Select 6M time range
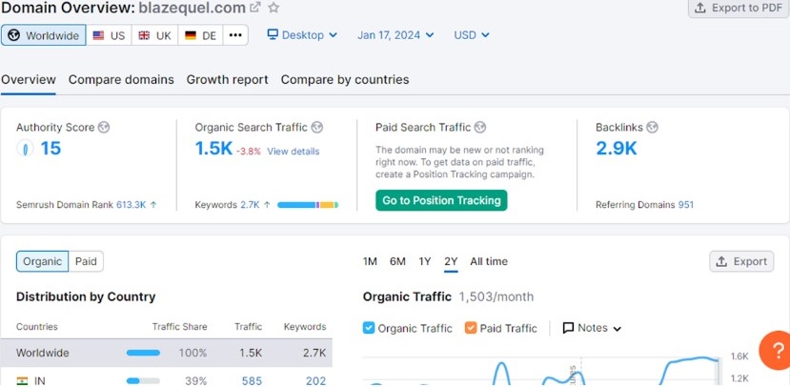790x387 pixels. tap(397, 261)
